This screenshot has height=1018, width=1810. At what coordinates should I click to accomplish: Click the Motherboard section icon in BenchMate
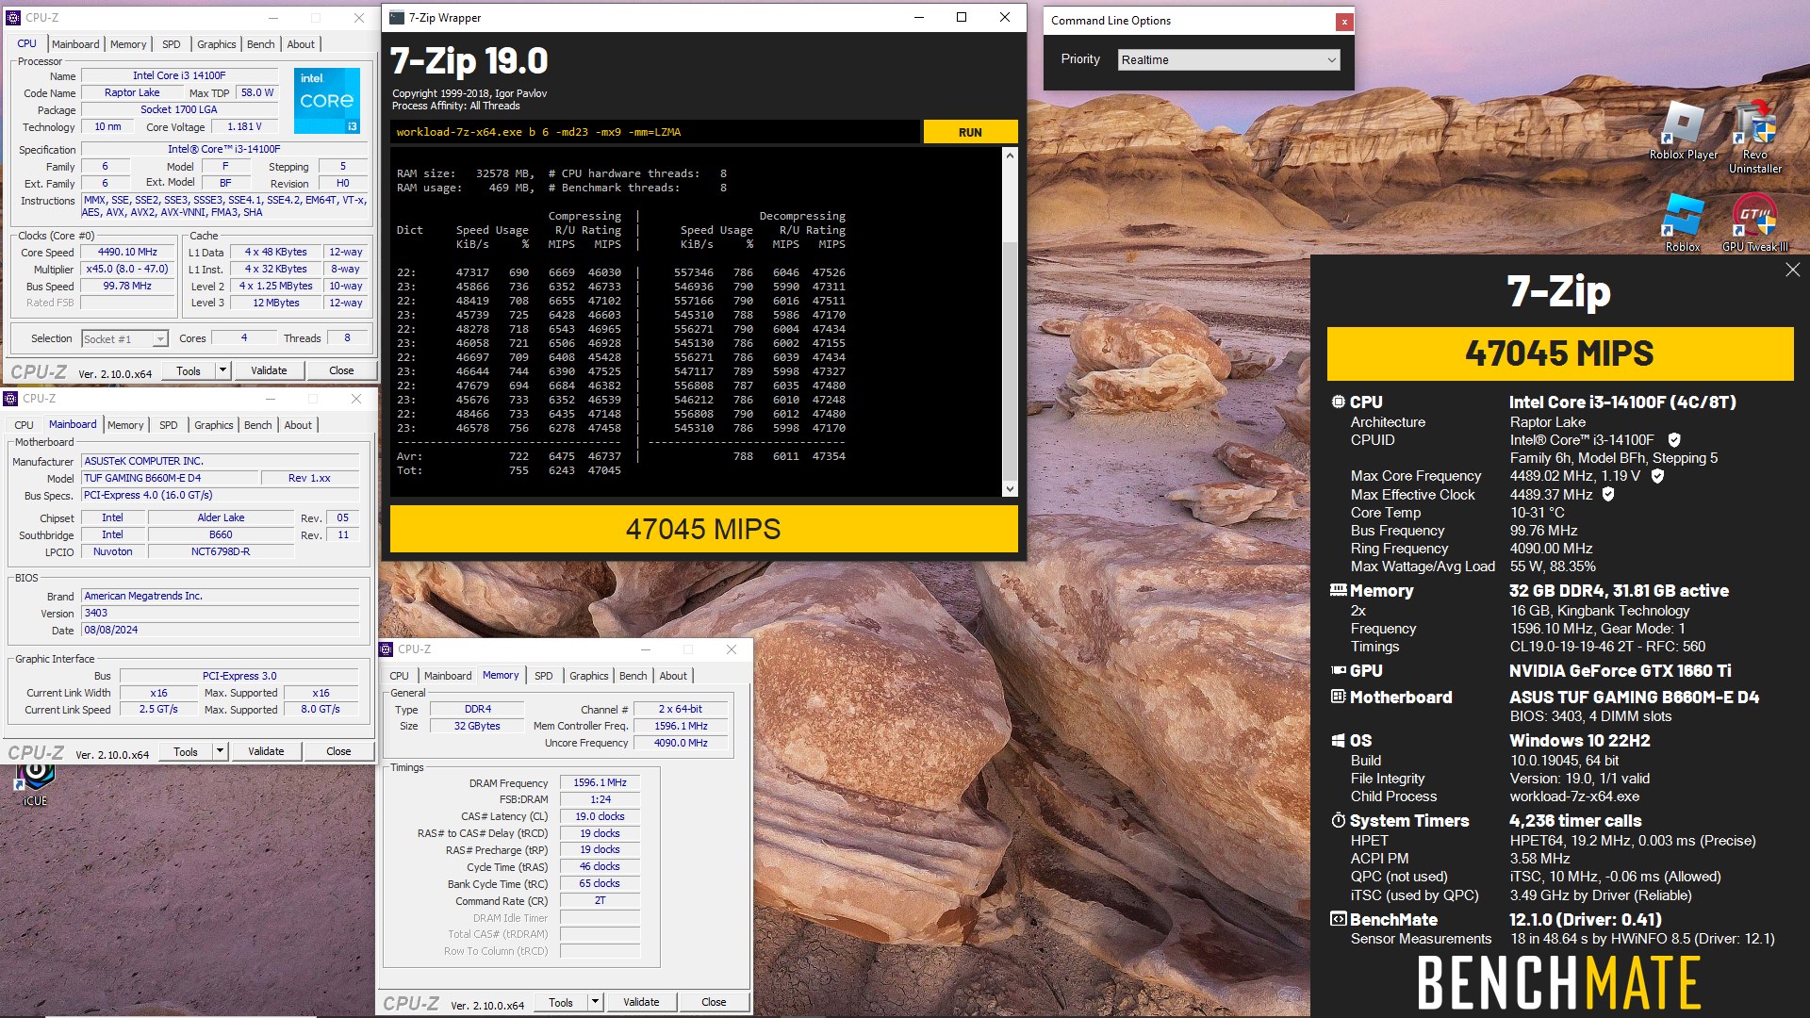pos(1338,697)
